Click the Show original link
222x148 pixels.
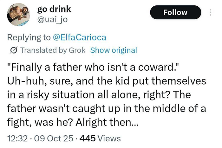tap(114, 50)
